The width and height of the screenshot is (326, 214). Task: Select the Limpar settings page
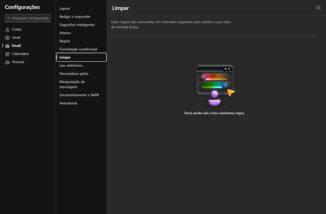pos(81,57)
